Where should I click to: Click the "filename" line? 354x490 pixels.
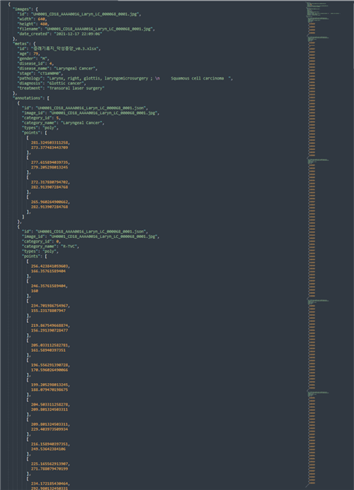[86, 29]
